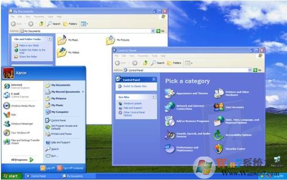Open the User Accounts category icon

pyautogui.click(x=219, y=107)
